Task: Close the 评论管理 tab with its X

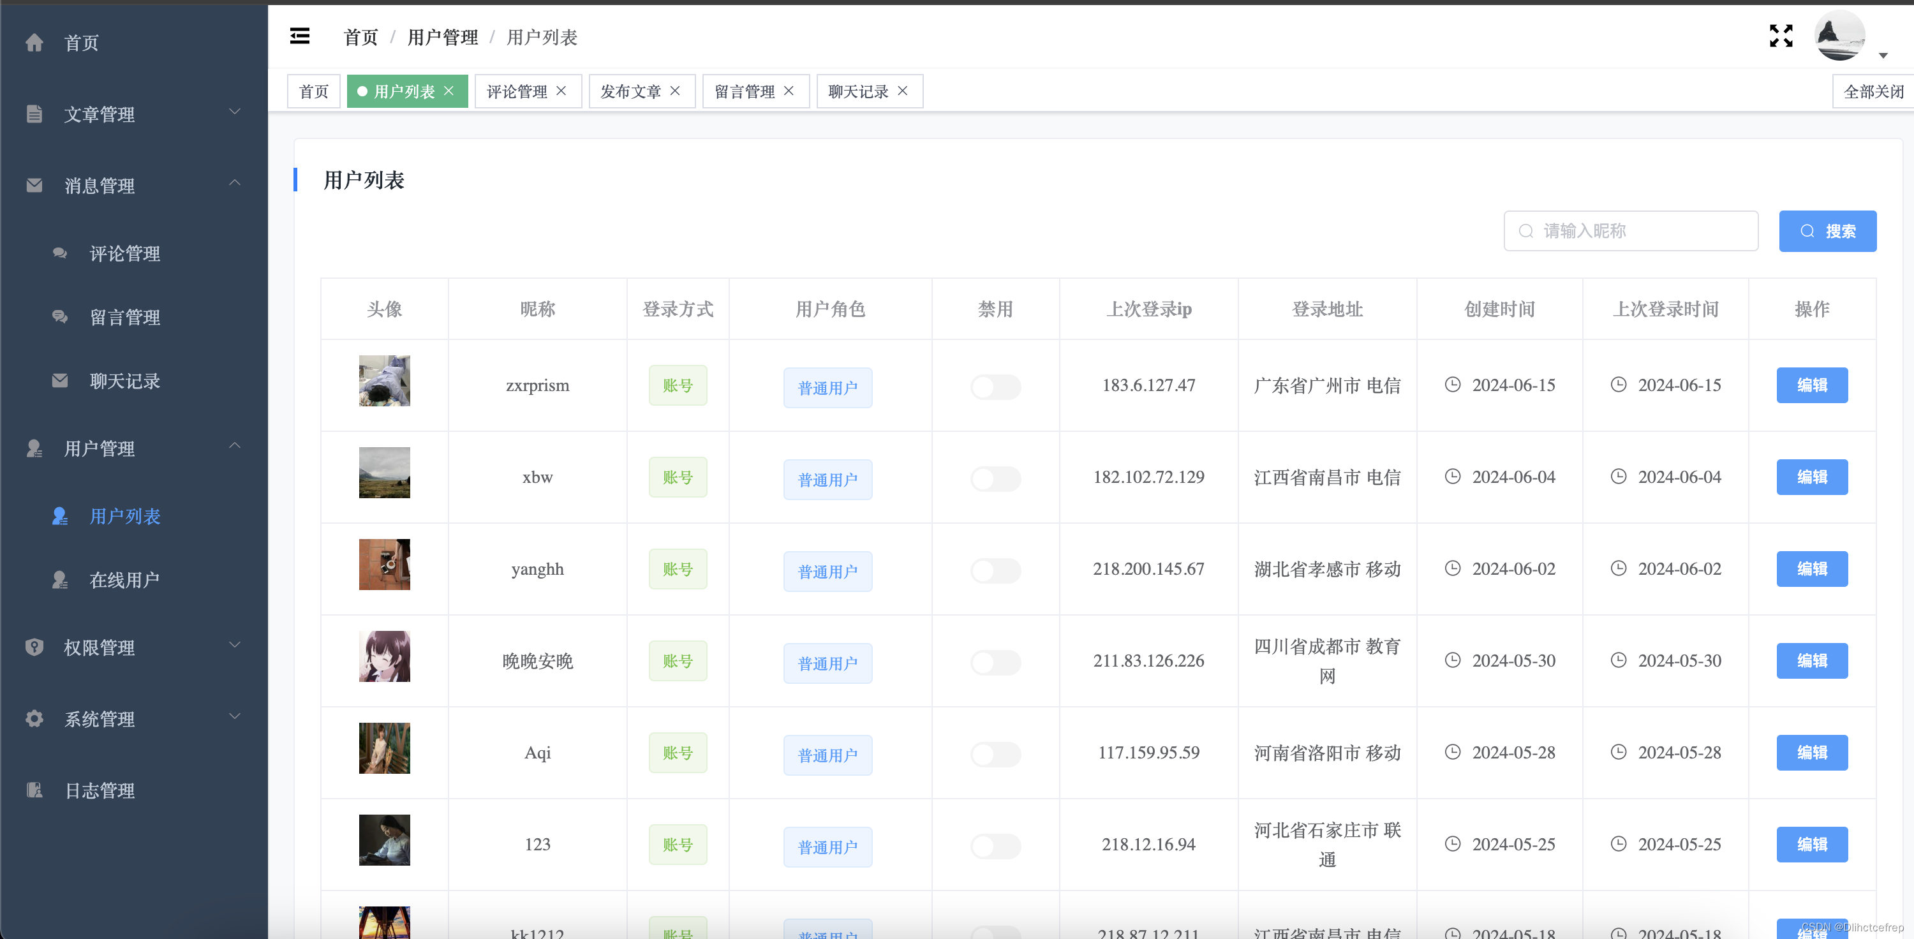Action: coord(561,91)
